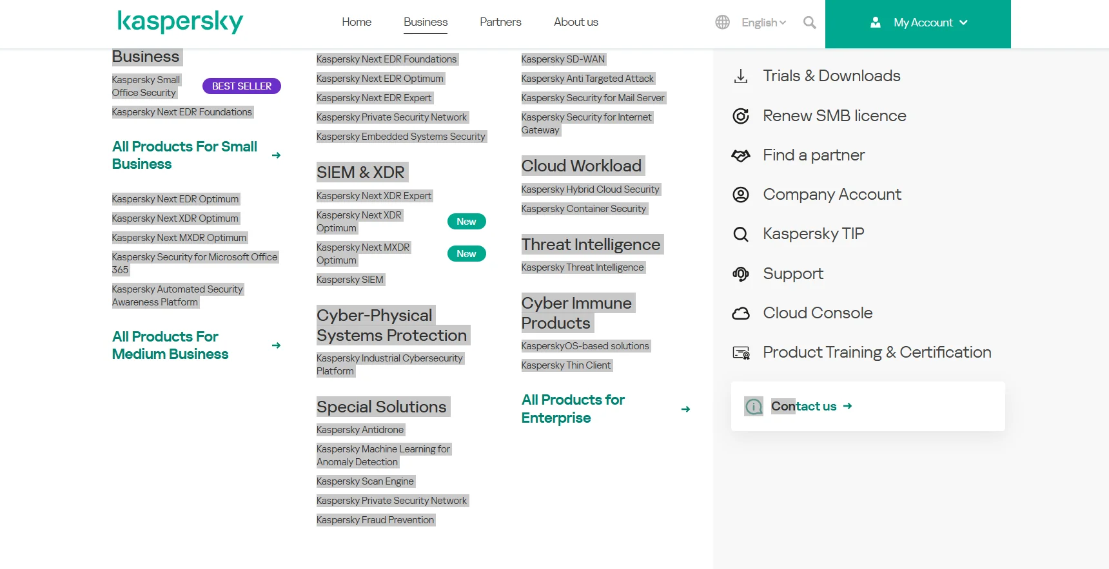Viewport: 1109px width, 569px height.
Task: Select the Product Training & Certification badge icon
Action: point(741,352)
